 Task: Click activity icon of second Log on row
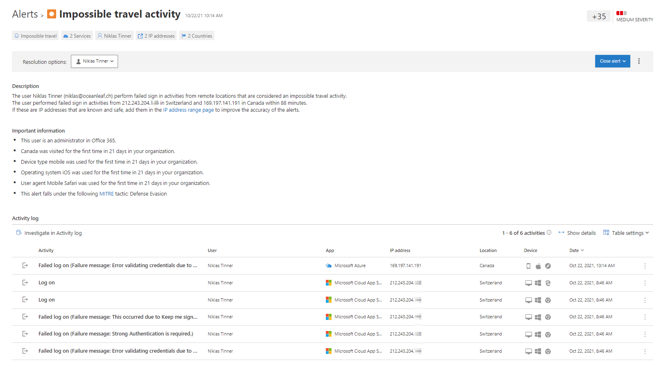coord(25,299)
